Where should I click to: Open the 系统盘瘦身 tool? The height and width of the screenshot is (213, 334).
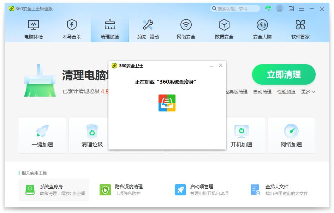[x=54, y=190]
